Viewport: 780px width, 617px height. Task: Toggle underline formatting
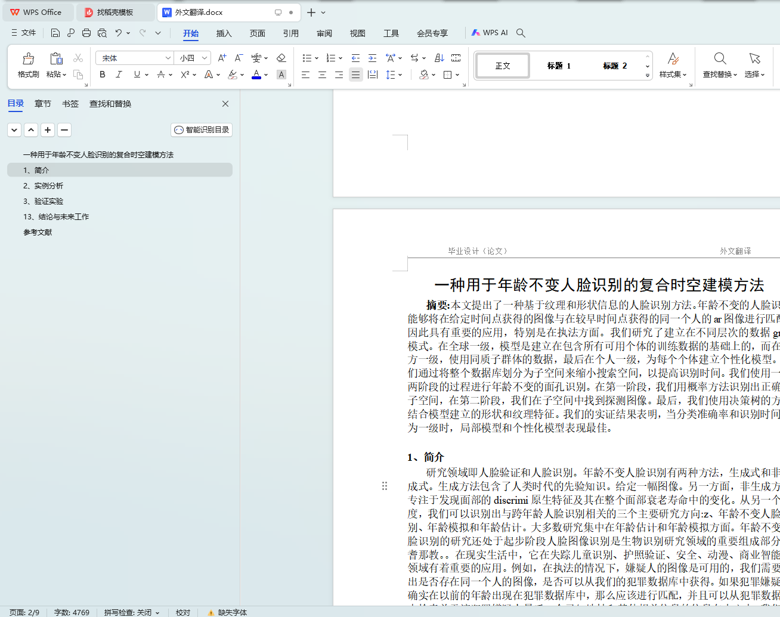(137, 75)
